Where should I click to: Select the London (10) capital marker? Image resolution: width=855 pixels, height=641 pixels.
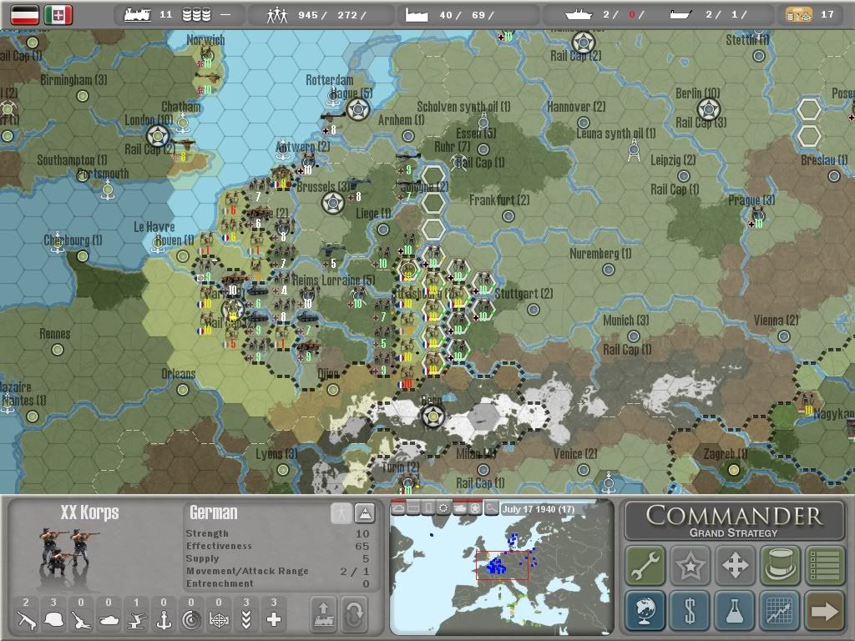pyautogui.click(x=158, y=136)
